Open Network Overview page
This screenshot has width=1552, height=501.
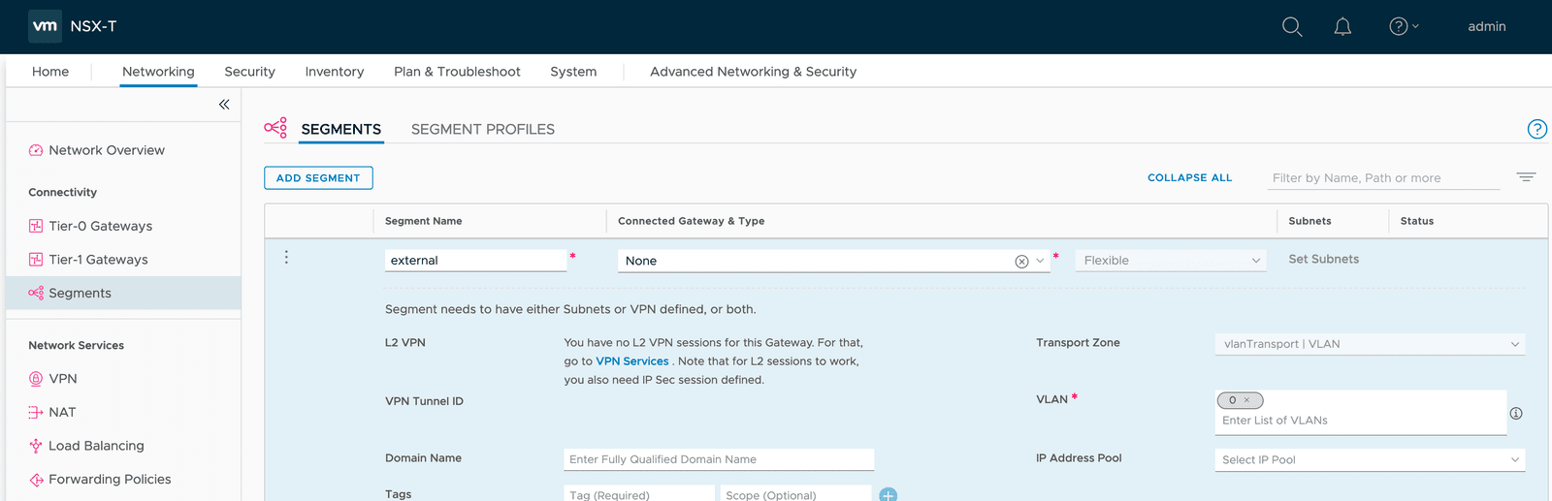(107, 150)
